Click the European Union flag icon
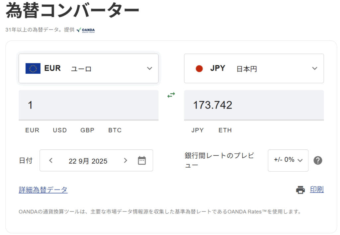This screenshot has width=340, height=235. [33, 69]
